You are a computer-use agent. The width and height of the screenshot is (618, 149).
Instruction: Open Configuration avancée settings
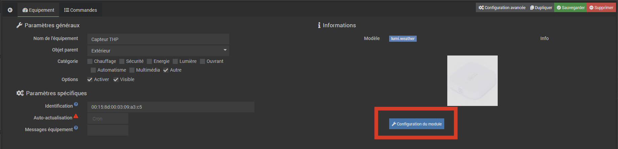[502, 8]
